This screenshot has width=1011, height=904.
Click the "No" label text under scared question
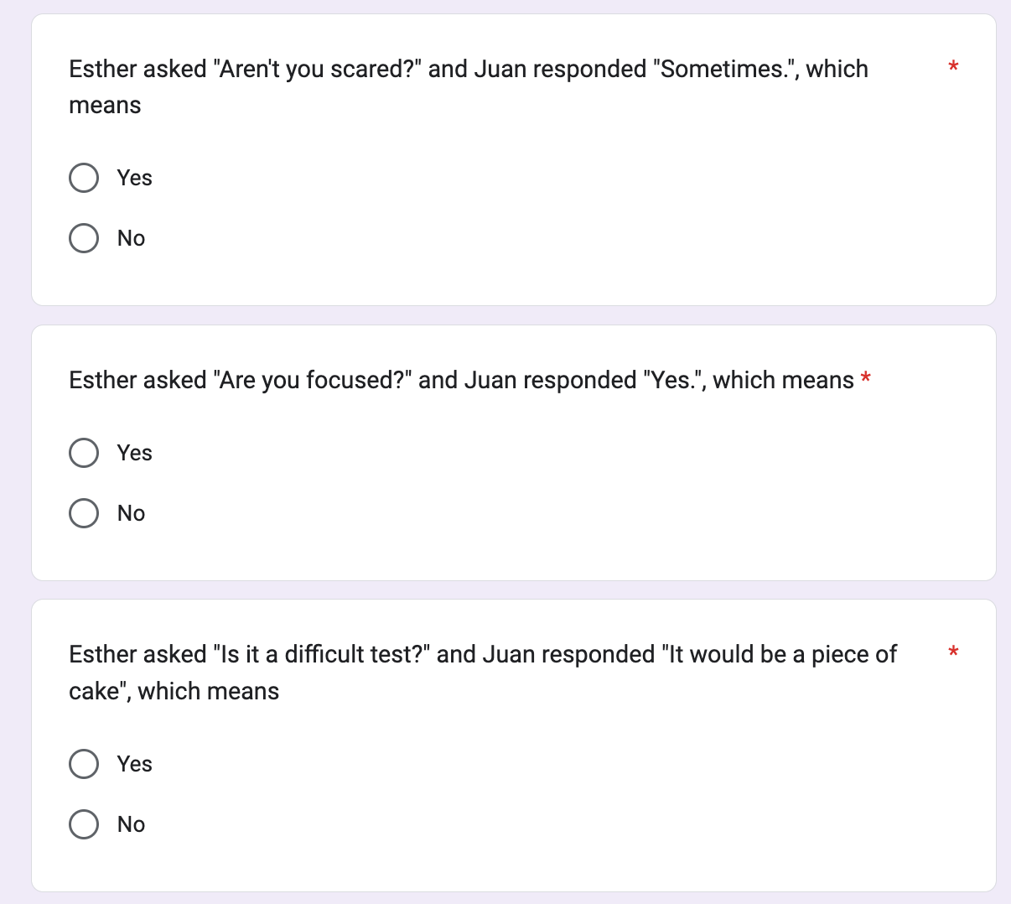[132, 238]
